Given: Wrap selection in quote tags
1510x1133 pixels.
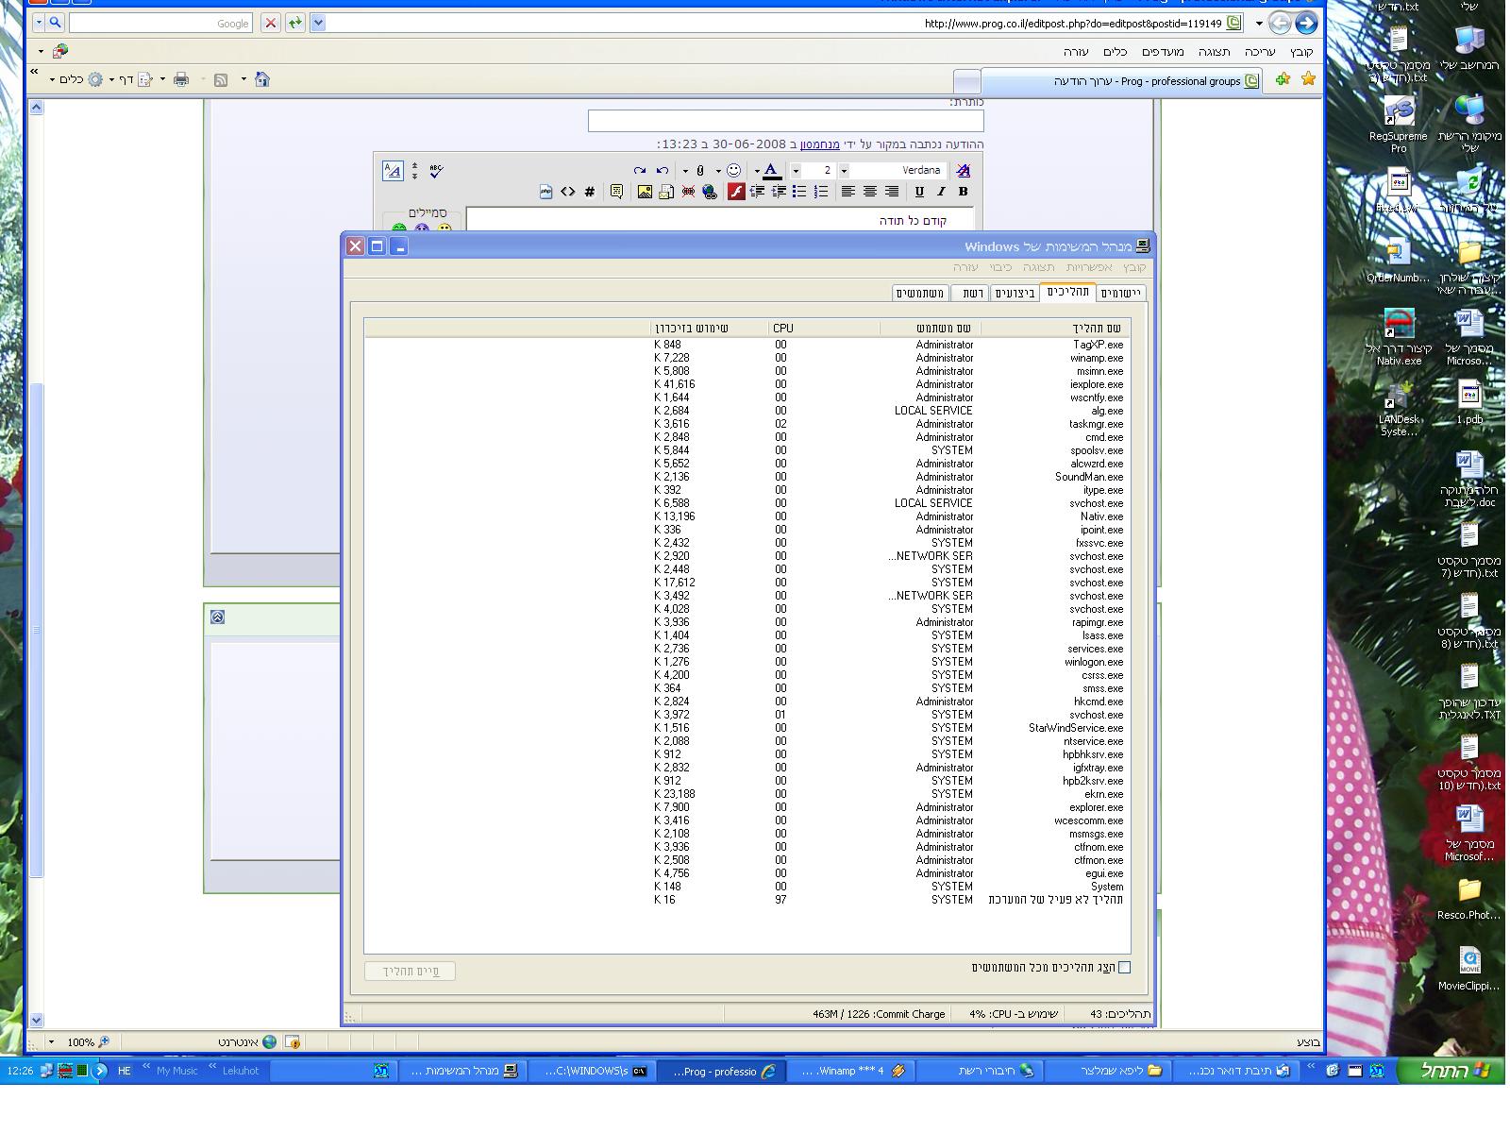Looking at the screenshot, I should (x=616, y=192).
